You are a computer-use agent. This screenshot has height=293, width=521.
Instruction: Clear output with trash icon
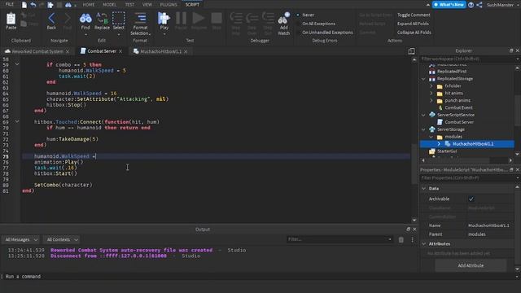point(401,239)
